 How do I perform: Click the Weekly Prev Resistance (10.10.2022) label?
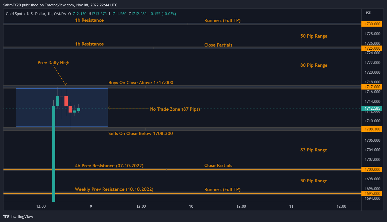tap(114, 189)
